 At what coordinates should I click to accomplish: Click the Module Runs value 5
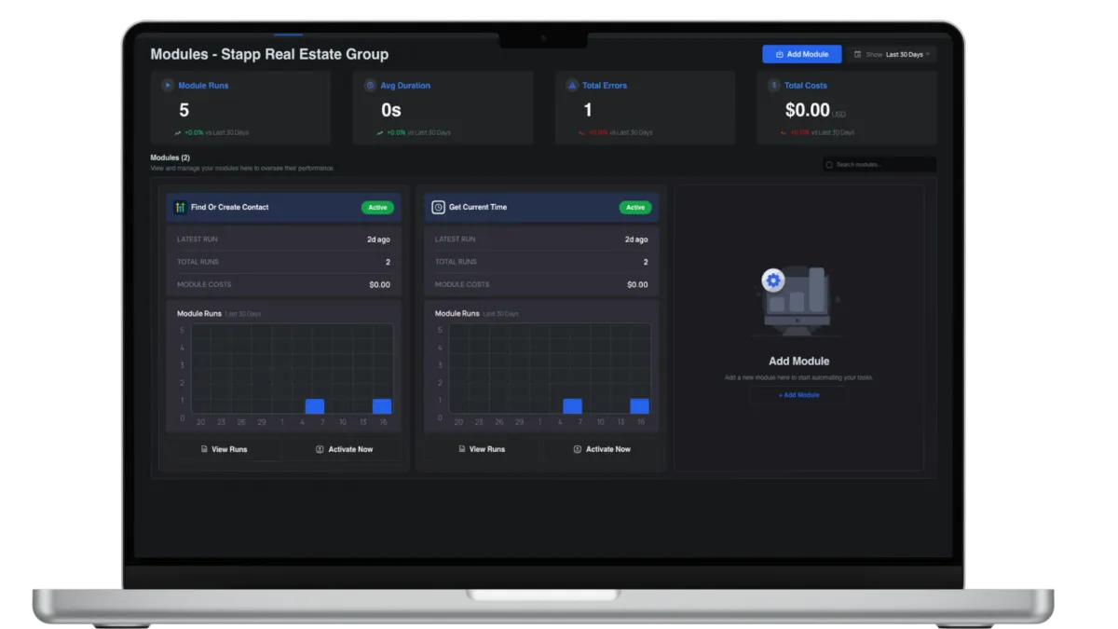184,110
